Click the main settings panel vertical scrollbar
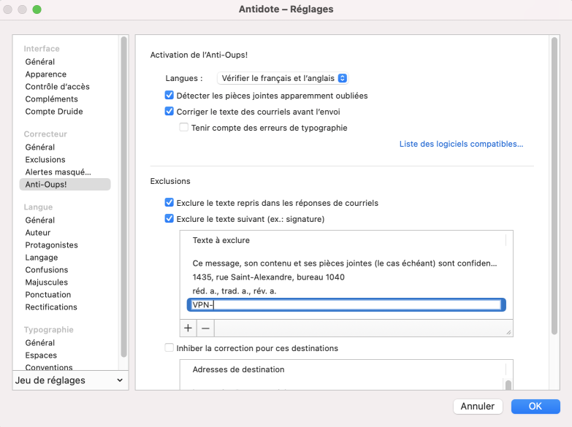572x427 pixels. point(554,182)
